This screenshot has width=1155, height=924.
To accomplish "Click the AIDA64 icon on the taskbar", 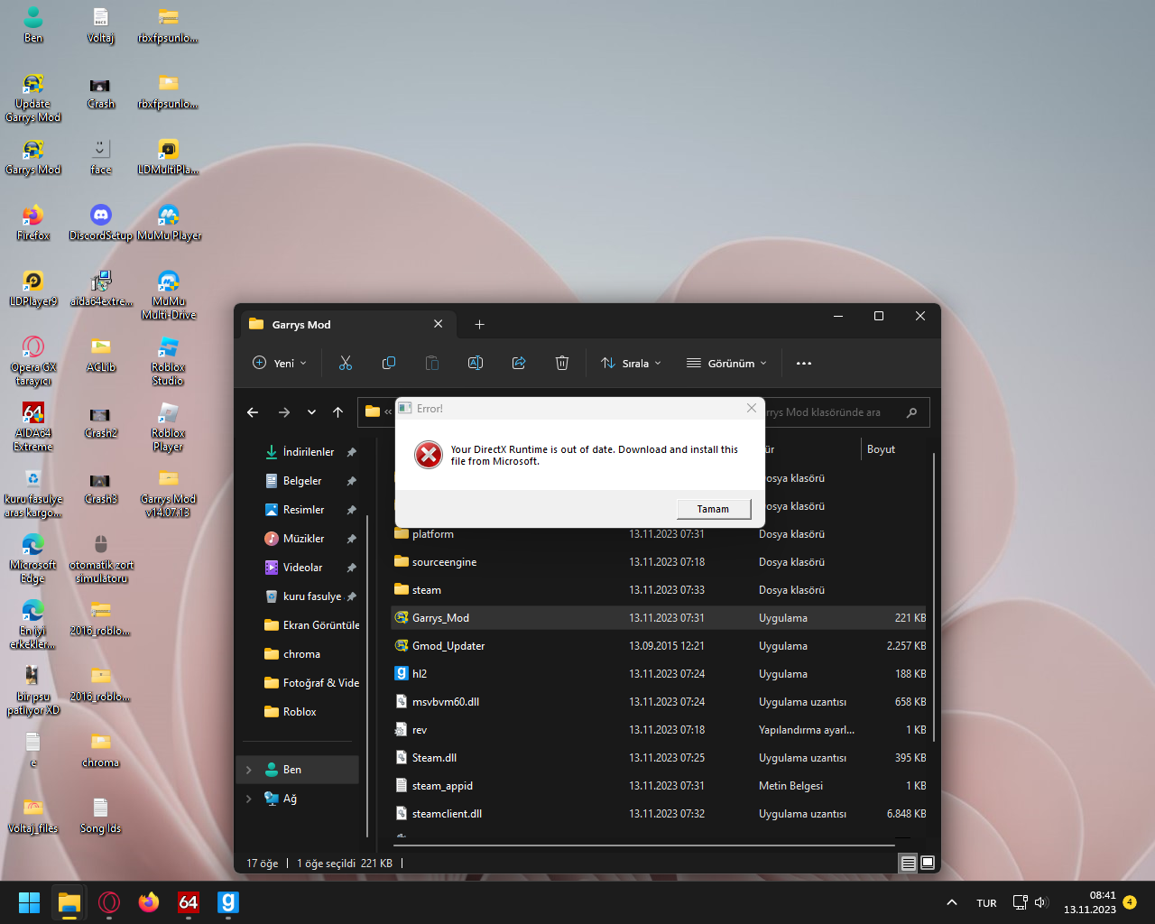I will tap(189, 902).
